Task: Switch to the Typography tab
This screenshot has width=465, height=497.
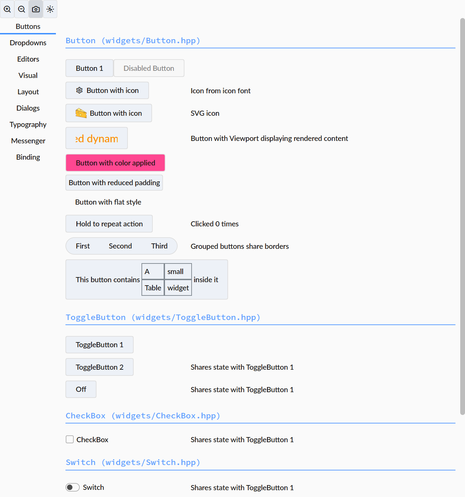Action: 28,125
